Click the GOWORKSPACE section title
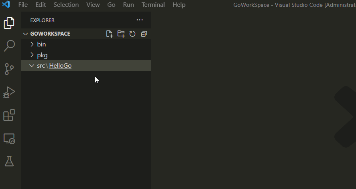This screenshot has height=189, width=356. tap(50, 34)
